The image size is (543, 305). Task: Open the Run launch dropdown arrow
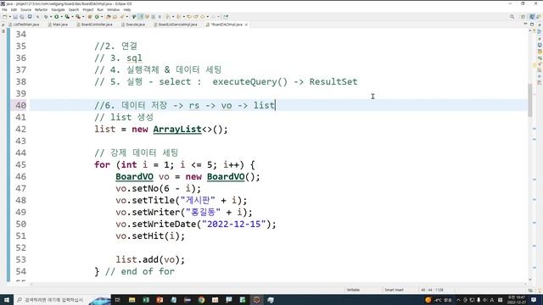(x=61, y=17)
